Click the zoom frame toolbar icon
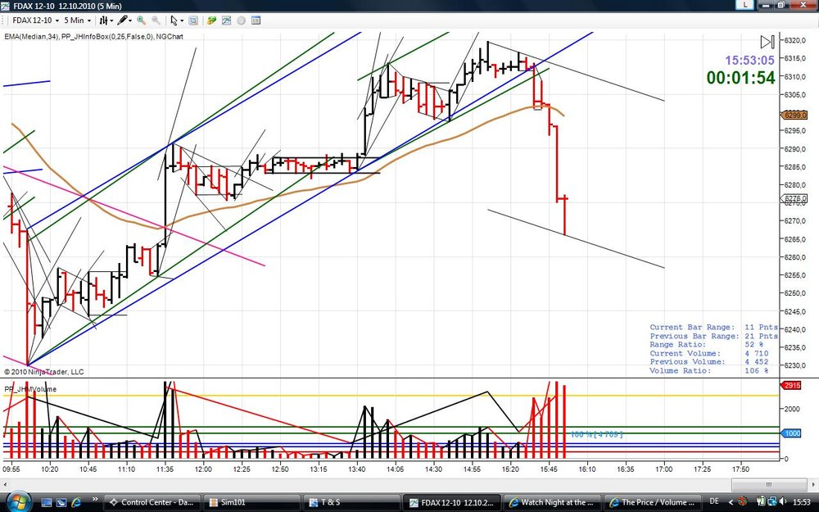 click(x=192, y=20)
